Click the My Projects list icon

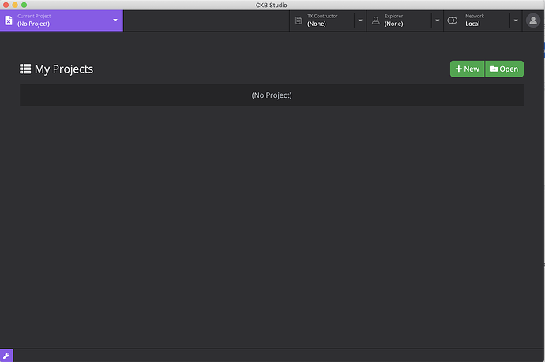(25, 69)
